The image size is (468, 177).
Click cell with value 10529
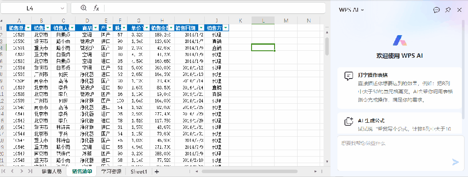coord(19,35)
